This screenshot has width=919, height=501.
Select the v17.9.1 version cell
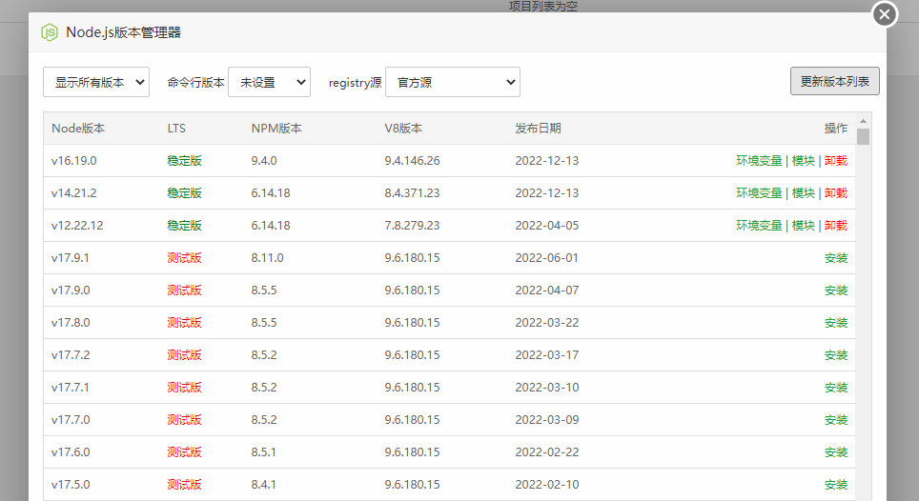71,257
